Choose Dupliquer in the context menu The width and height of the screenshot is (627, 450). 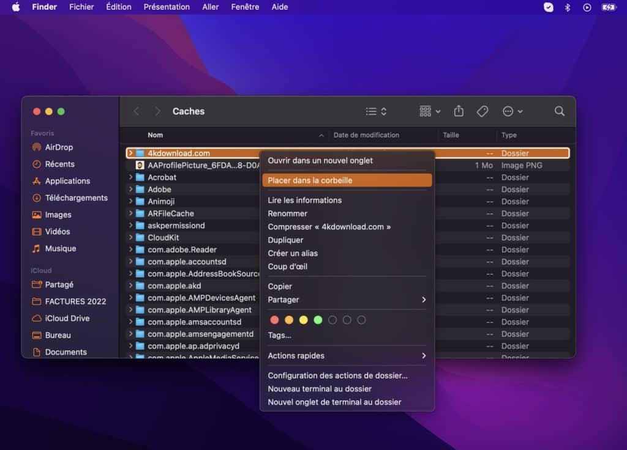click(347, 240)
